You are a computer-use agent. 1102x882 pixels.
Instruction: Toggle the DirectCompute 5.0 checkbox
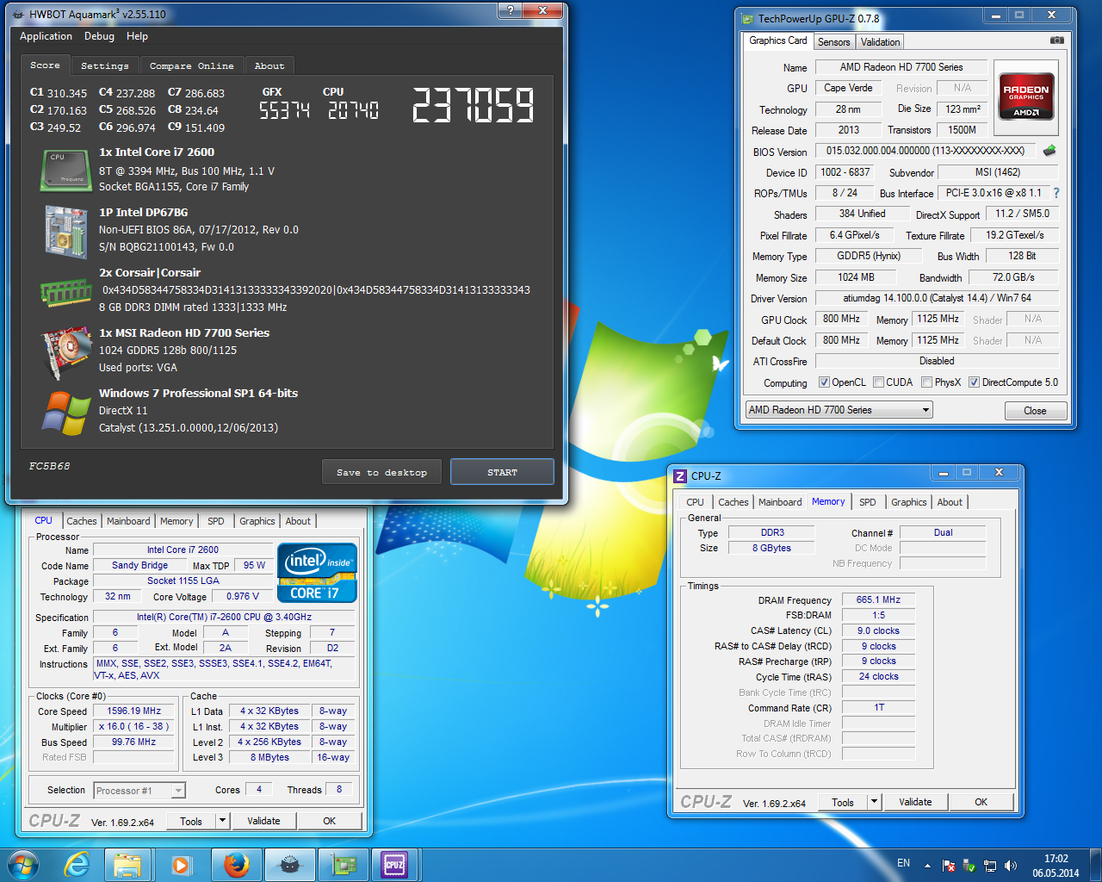pos(974,382)
